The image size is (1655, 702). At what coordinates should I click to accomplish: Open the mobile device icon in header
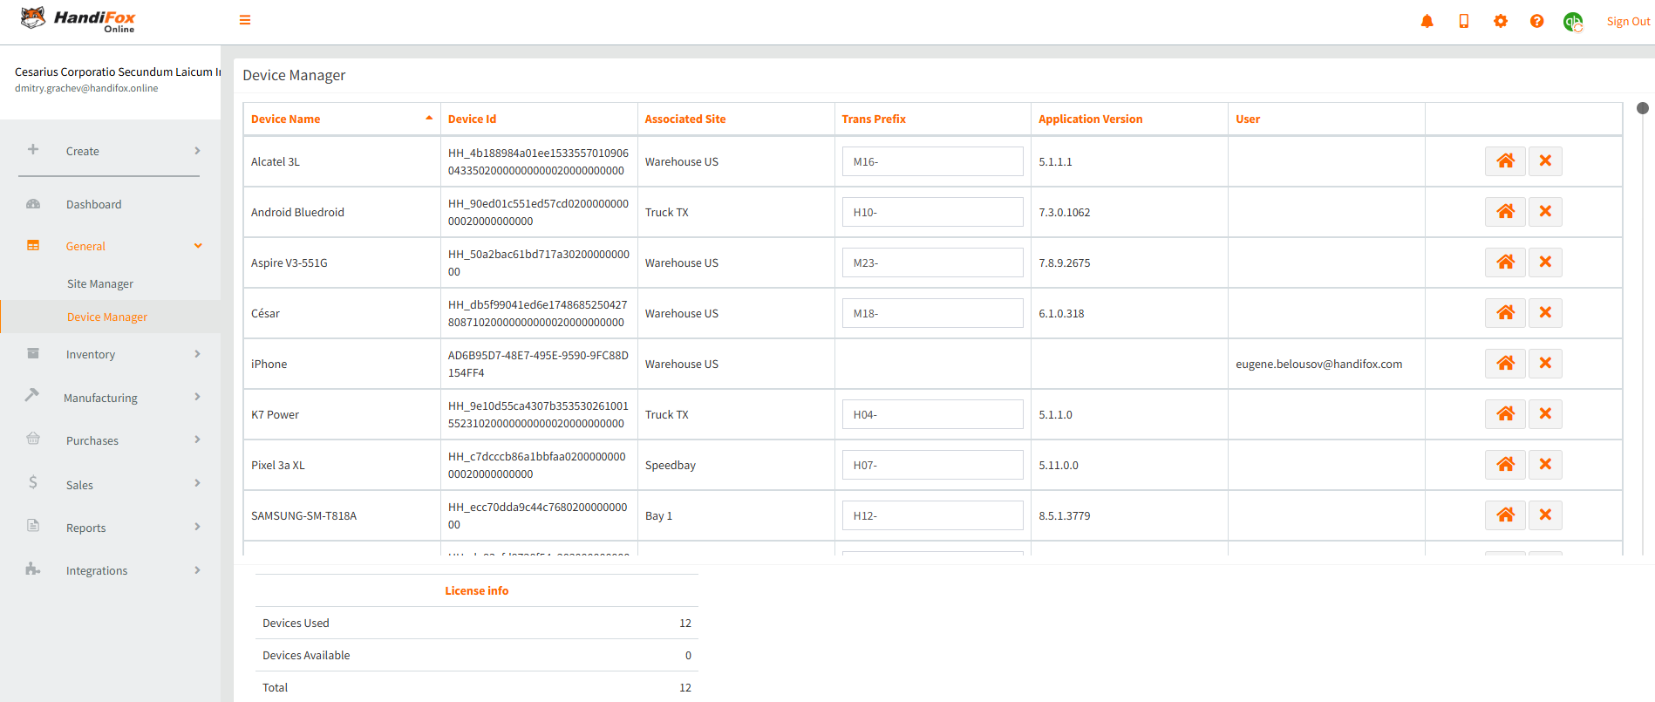(1463, 21)
